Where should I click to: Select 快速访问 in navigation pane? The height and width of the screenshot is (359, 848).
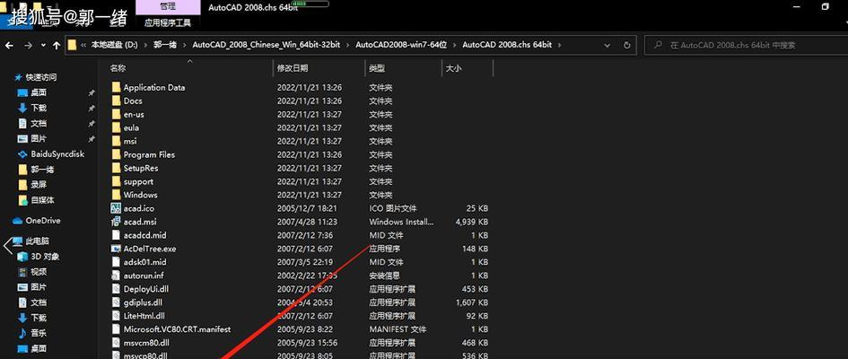pyautogui.click(x=41, y=77)
